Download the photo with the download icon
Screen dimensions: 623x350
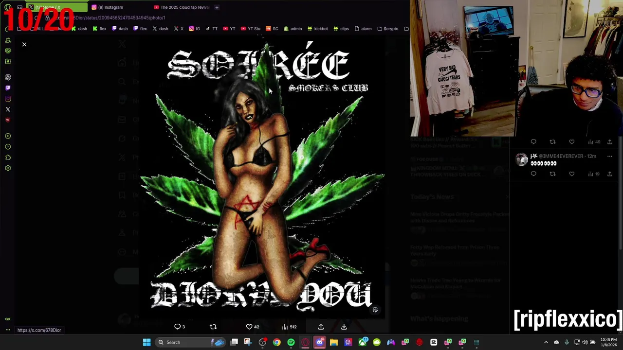coord(344,327)
